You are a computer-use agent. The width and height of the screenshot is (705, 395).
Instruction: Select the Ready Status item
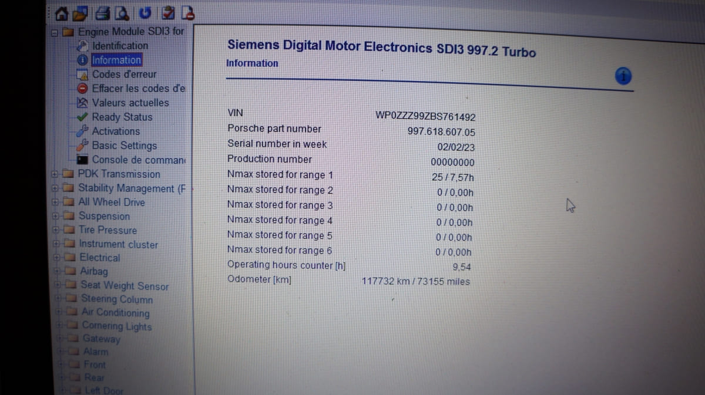tap(122, 117)
